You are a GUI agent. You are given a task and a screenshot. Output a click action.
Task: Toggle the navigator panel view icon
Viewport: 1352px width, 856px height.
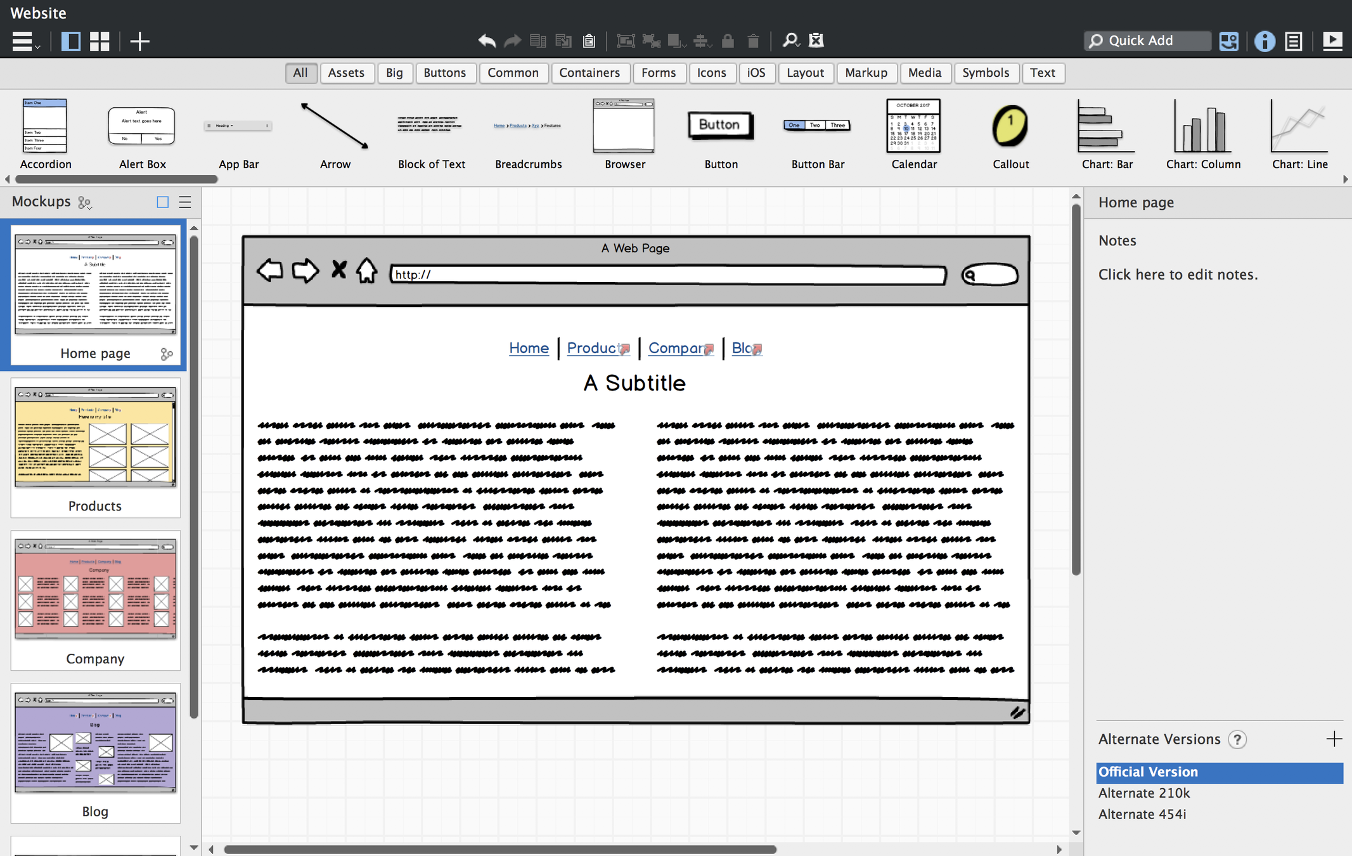[70, 41]
